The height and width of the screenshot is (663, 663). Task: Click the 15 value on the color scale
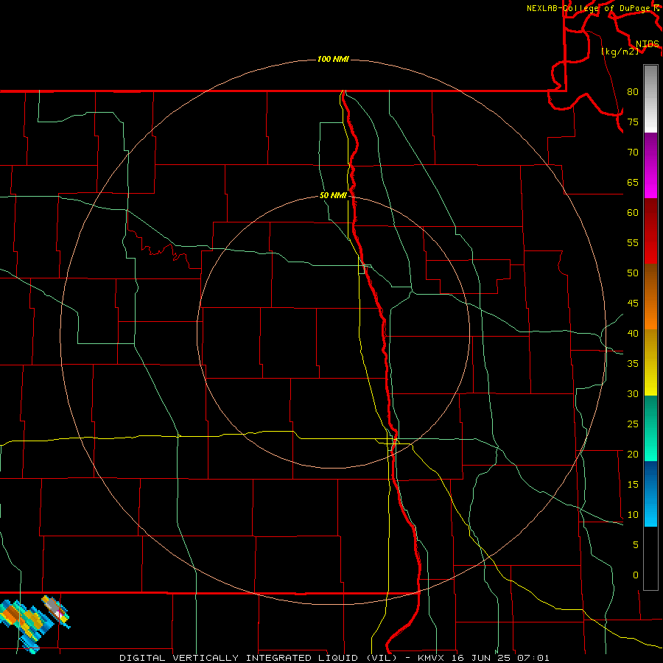(x=633, y=485)
